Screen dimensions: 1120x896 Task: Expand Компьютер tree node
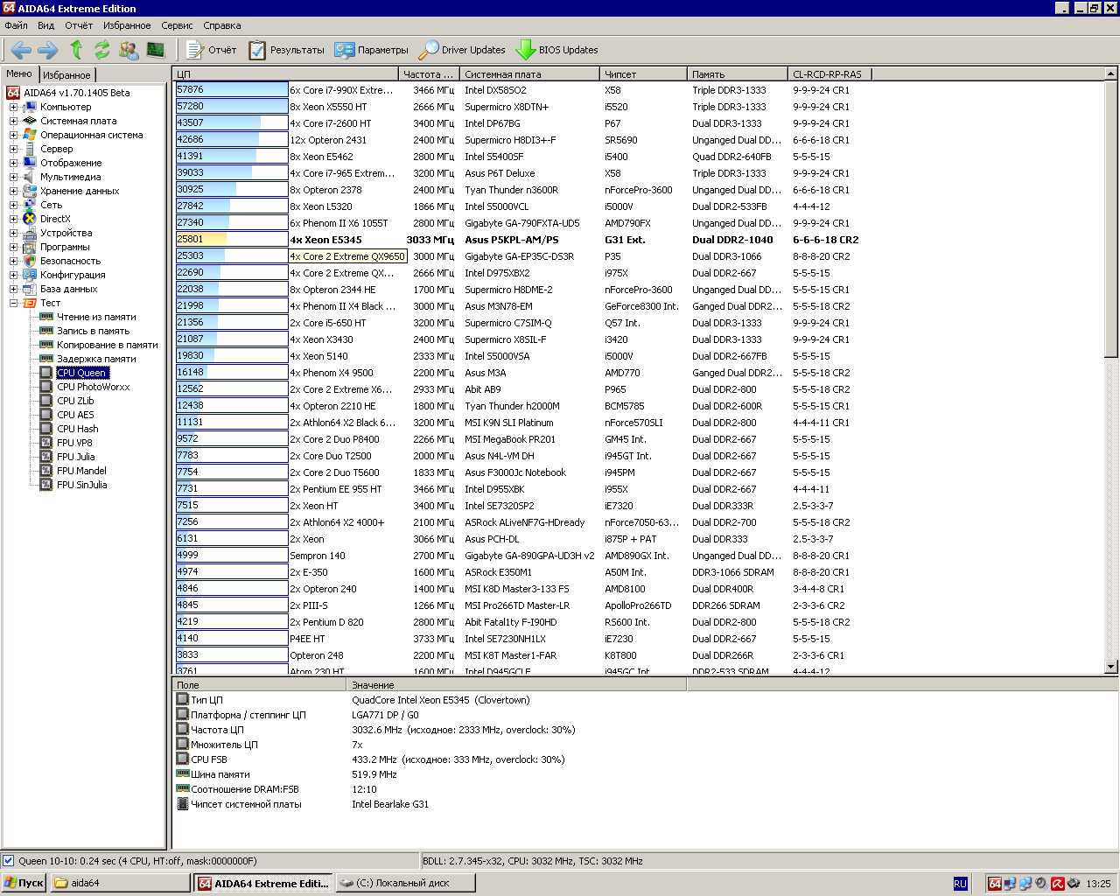point(13,107)
